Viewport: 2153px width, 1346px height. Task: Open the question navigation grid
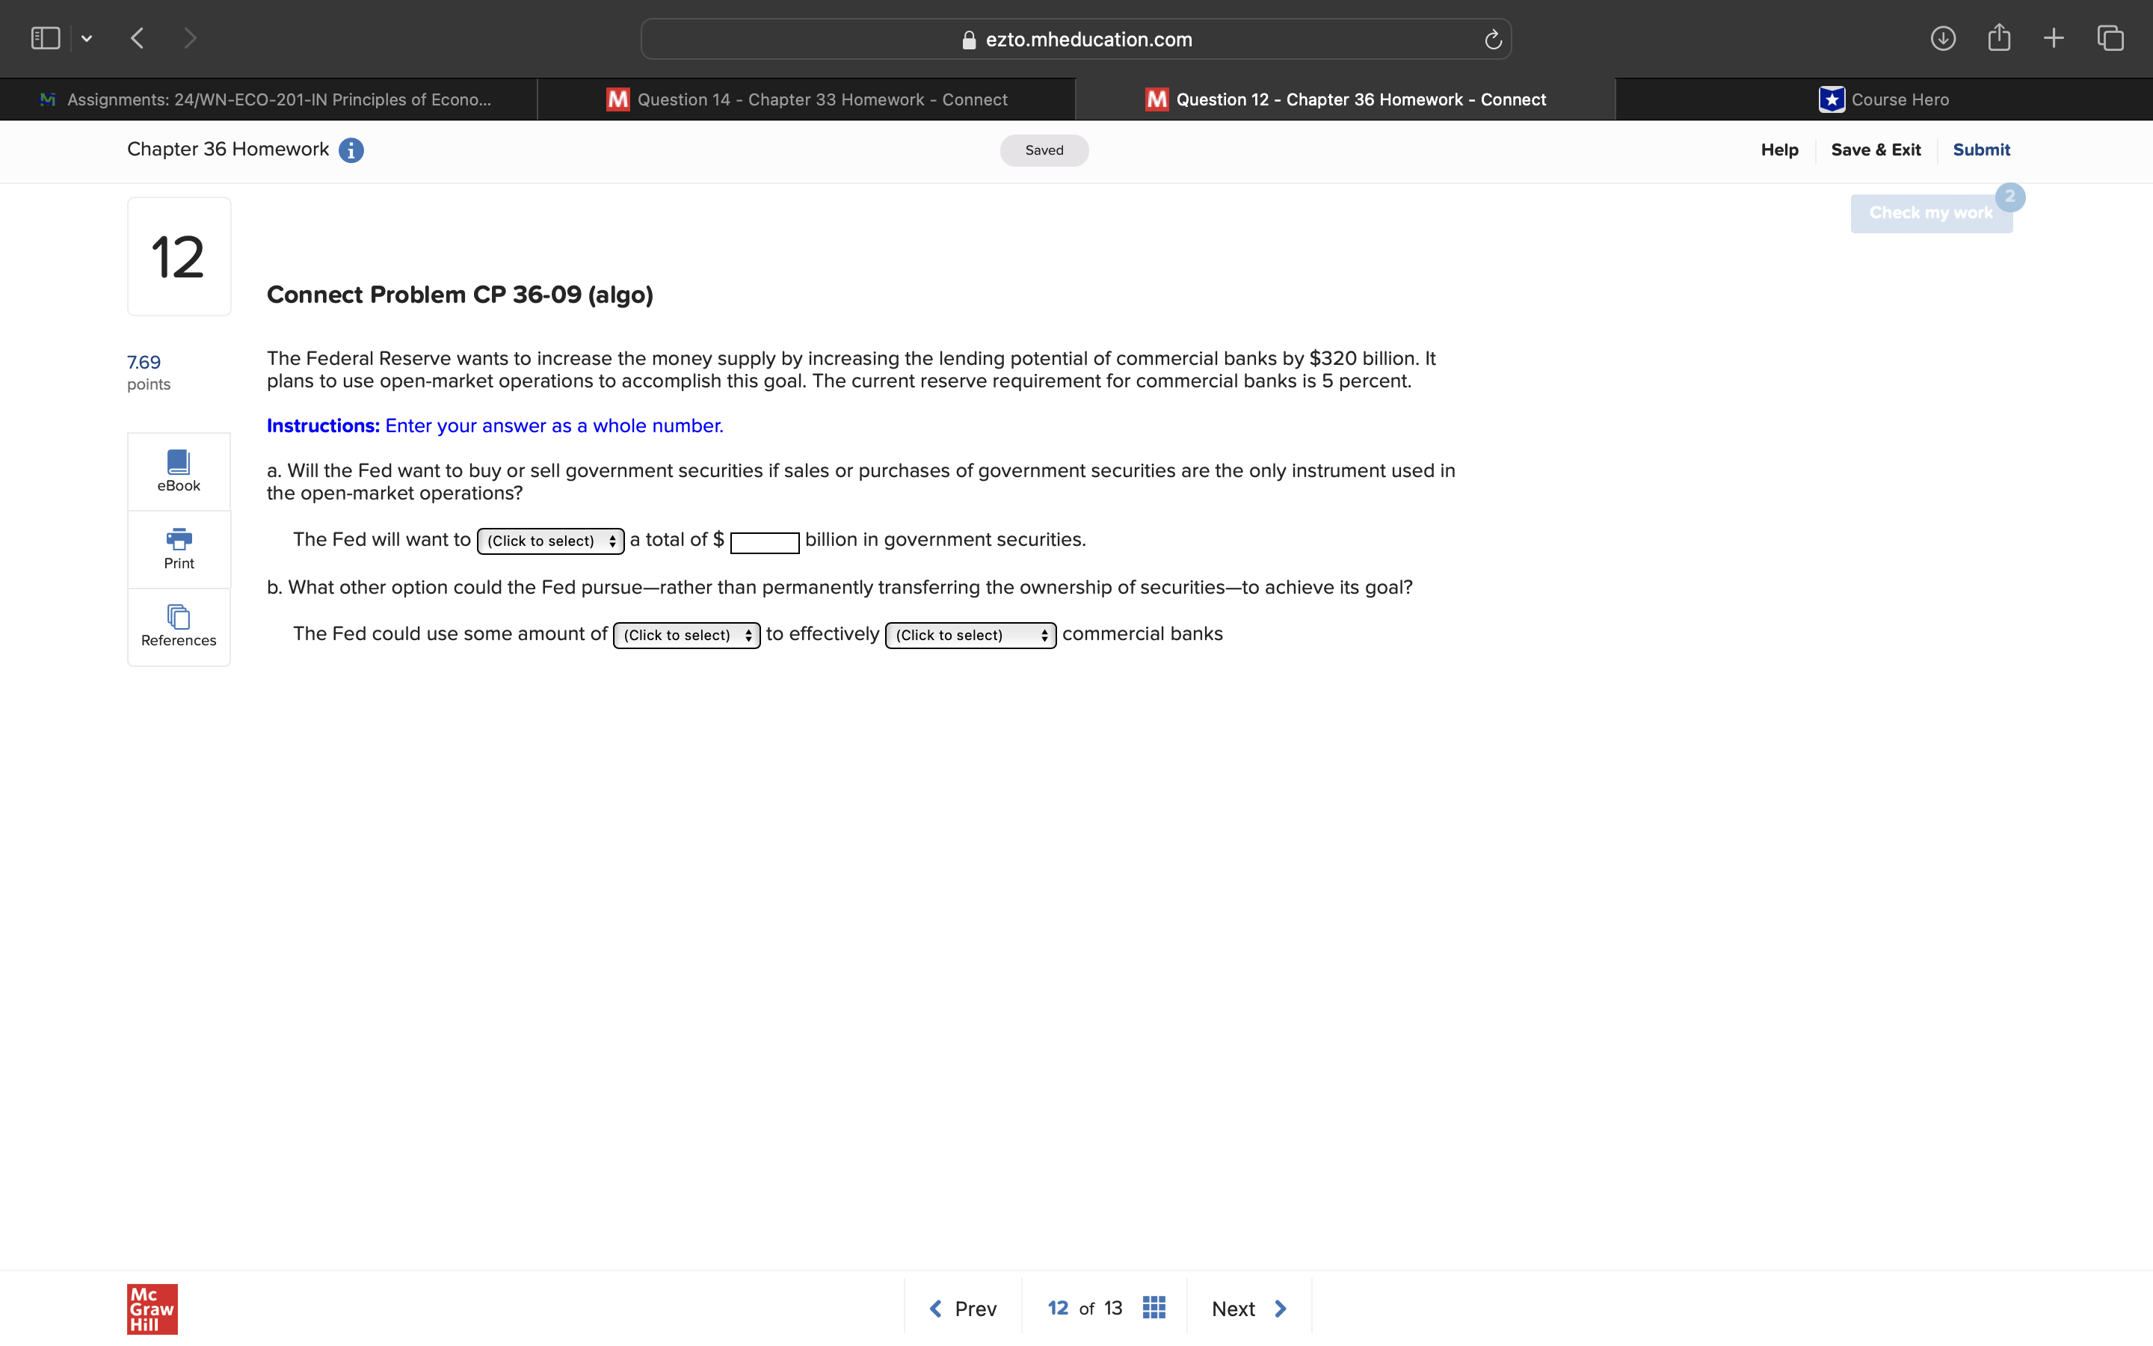pos(1153,1307)
